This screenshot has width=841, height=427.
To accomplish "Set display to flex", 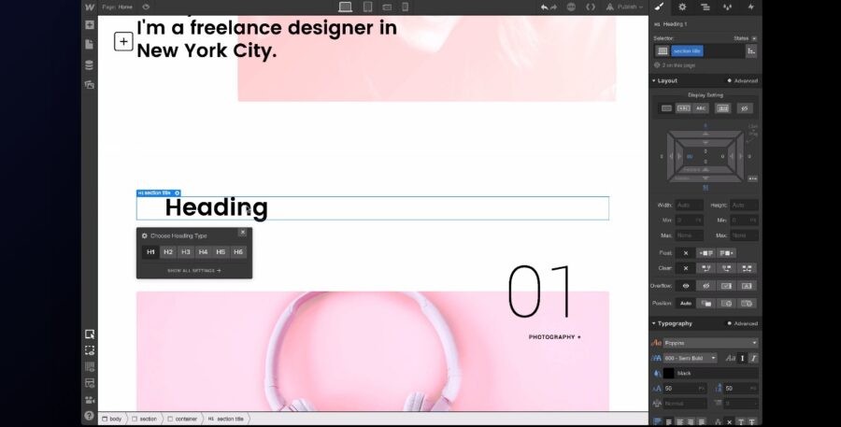I will point(722,108).
